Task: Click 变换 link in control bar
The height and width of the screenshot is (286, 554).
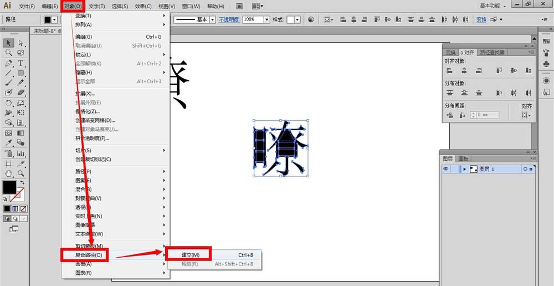Action: click(481, 20)
